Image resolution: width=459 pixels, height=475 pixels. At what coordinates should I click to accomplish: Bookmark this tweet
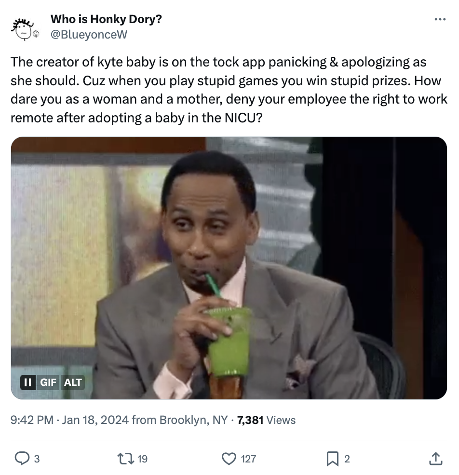332,459
